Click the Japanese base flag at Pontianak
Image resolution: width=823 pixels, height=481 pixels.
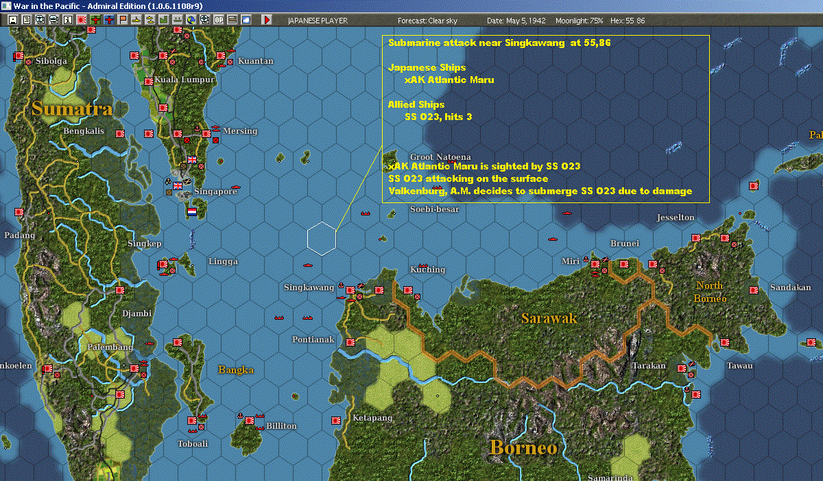point(350,342)
